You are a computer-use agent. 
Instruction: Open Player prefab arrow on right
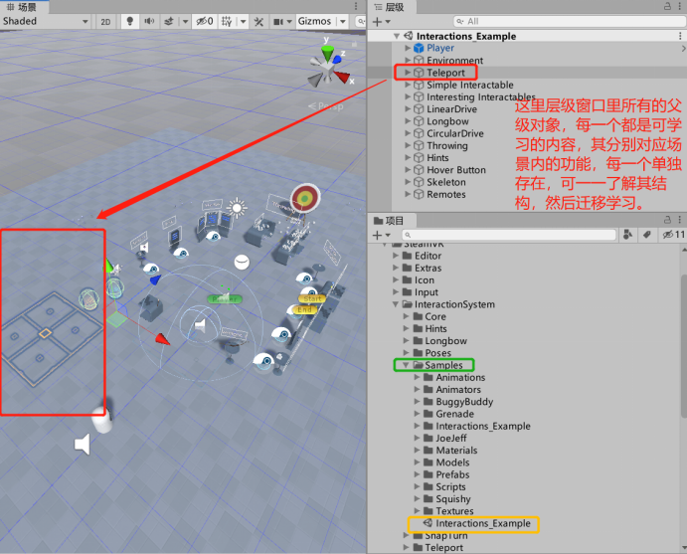point(683,48)
